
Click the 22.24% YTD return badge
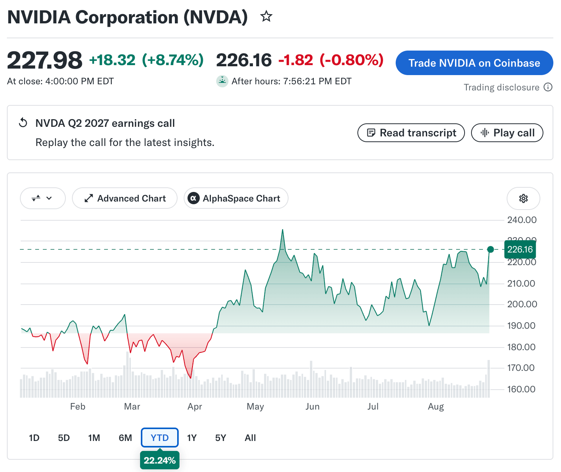pos(160,460)
